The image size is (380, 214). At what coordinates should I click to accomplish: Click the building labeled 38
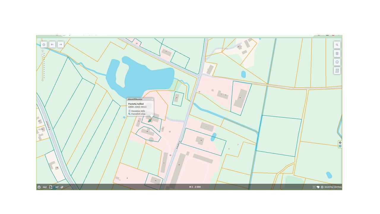(179, 165)
